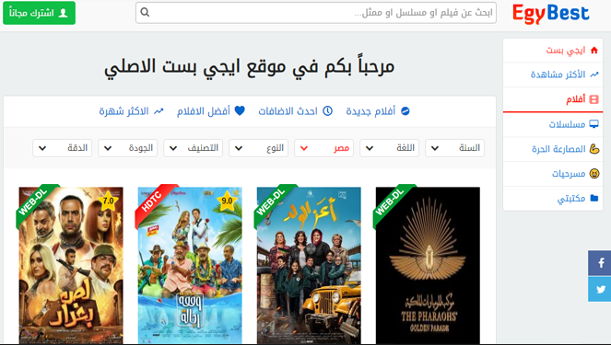This screenshot has height=345, width=611.
Task: Open the مصر country dropdown
Action: coord(323,148)
